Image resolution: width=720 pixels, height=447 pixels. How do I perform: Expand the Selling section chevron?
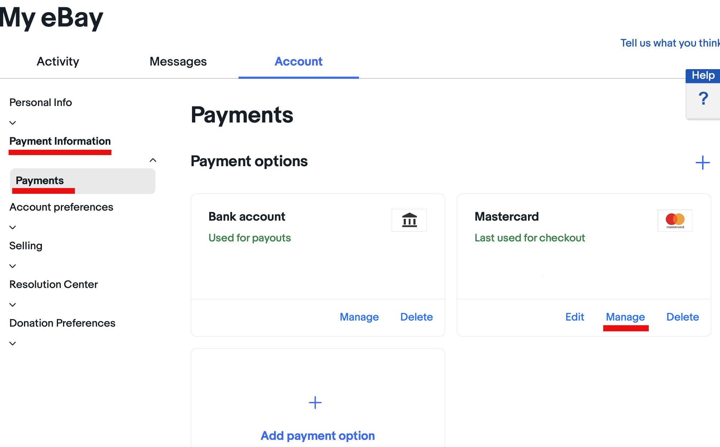(x=13, y=266)
